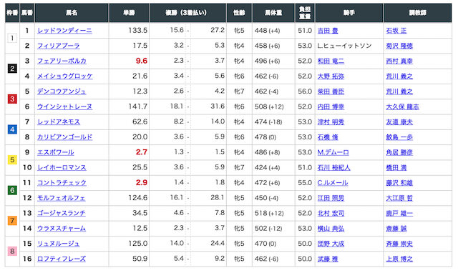The image size is (458, 273).
Task: Click the 馬体重 column header
Action: (273, 13)
